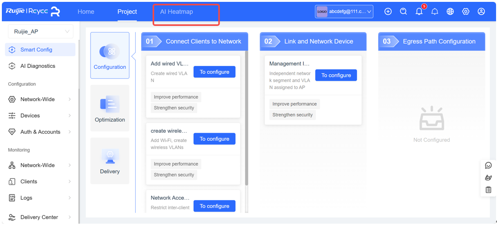Open the search icon in top bar
The width and height of the screenshot is (497, 226).
[x=403, y=12]
